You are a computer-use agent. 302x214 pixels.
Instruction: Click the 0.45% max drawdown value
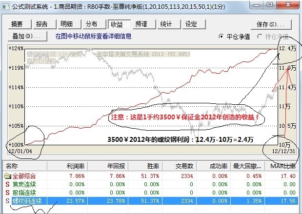pyautogui.click(x=254, y=176)
